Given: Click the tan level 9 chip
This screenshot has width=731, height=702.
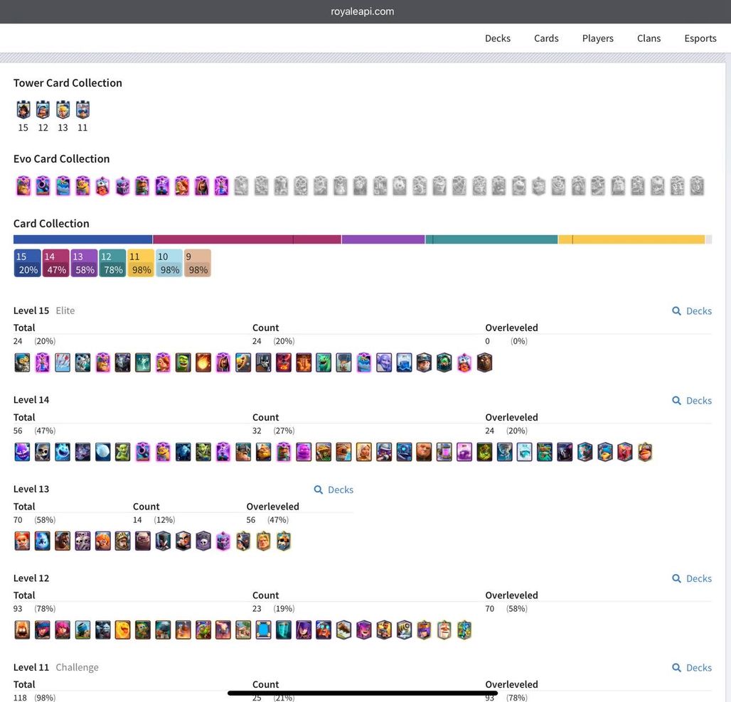Looking at the screenshot, I should tap(198, 263).
